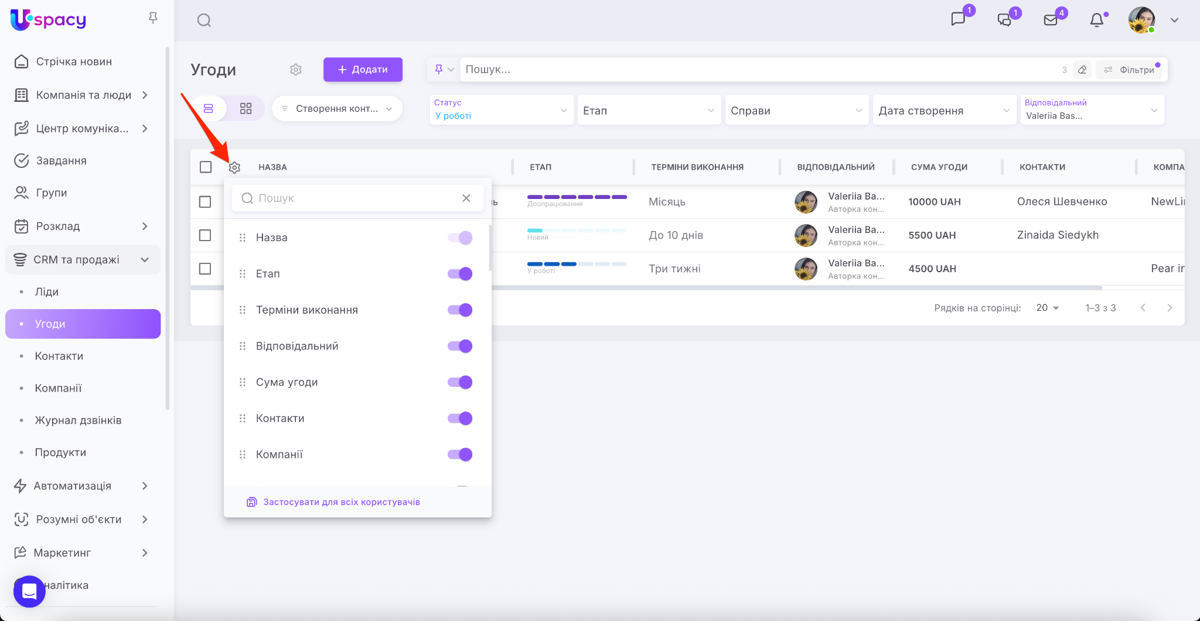Image resolution: width=1200 pixels, height=621 pixels.
Task: Open Ліди in the CRM submenu
Action: click(47, 291)
